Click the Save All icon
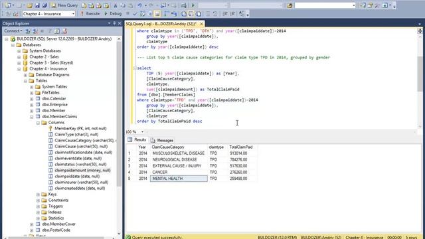 44,5
